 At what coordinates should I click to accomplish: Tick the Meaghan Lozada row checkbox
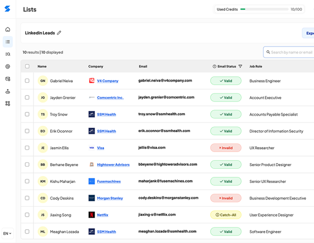[27, 231]
